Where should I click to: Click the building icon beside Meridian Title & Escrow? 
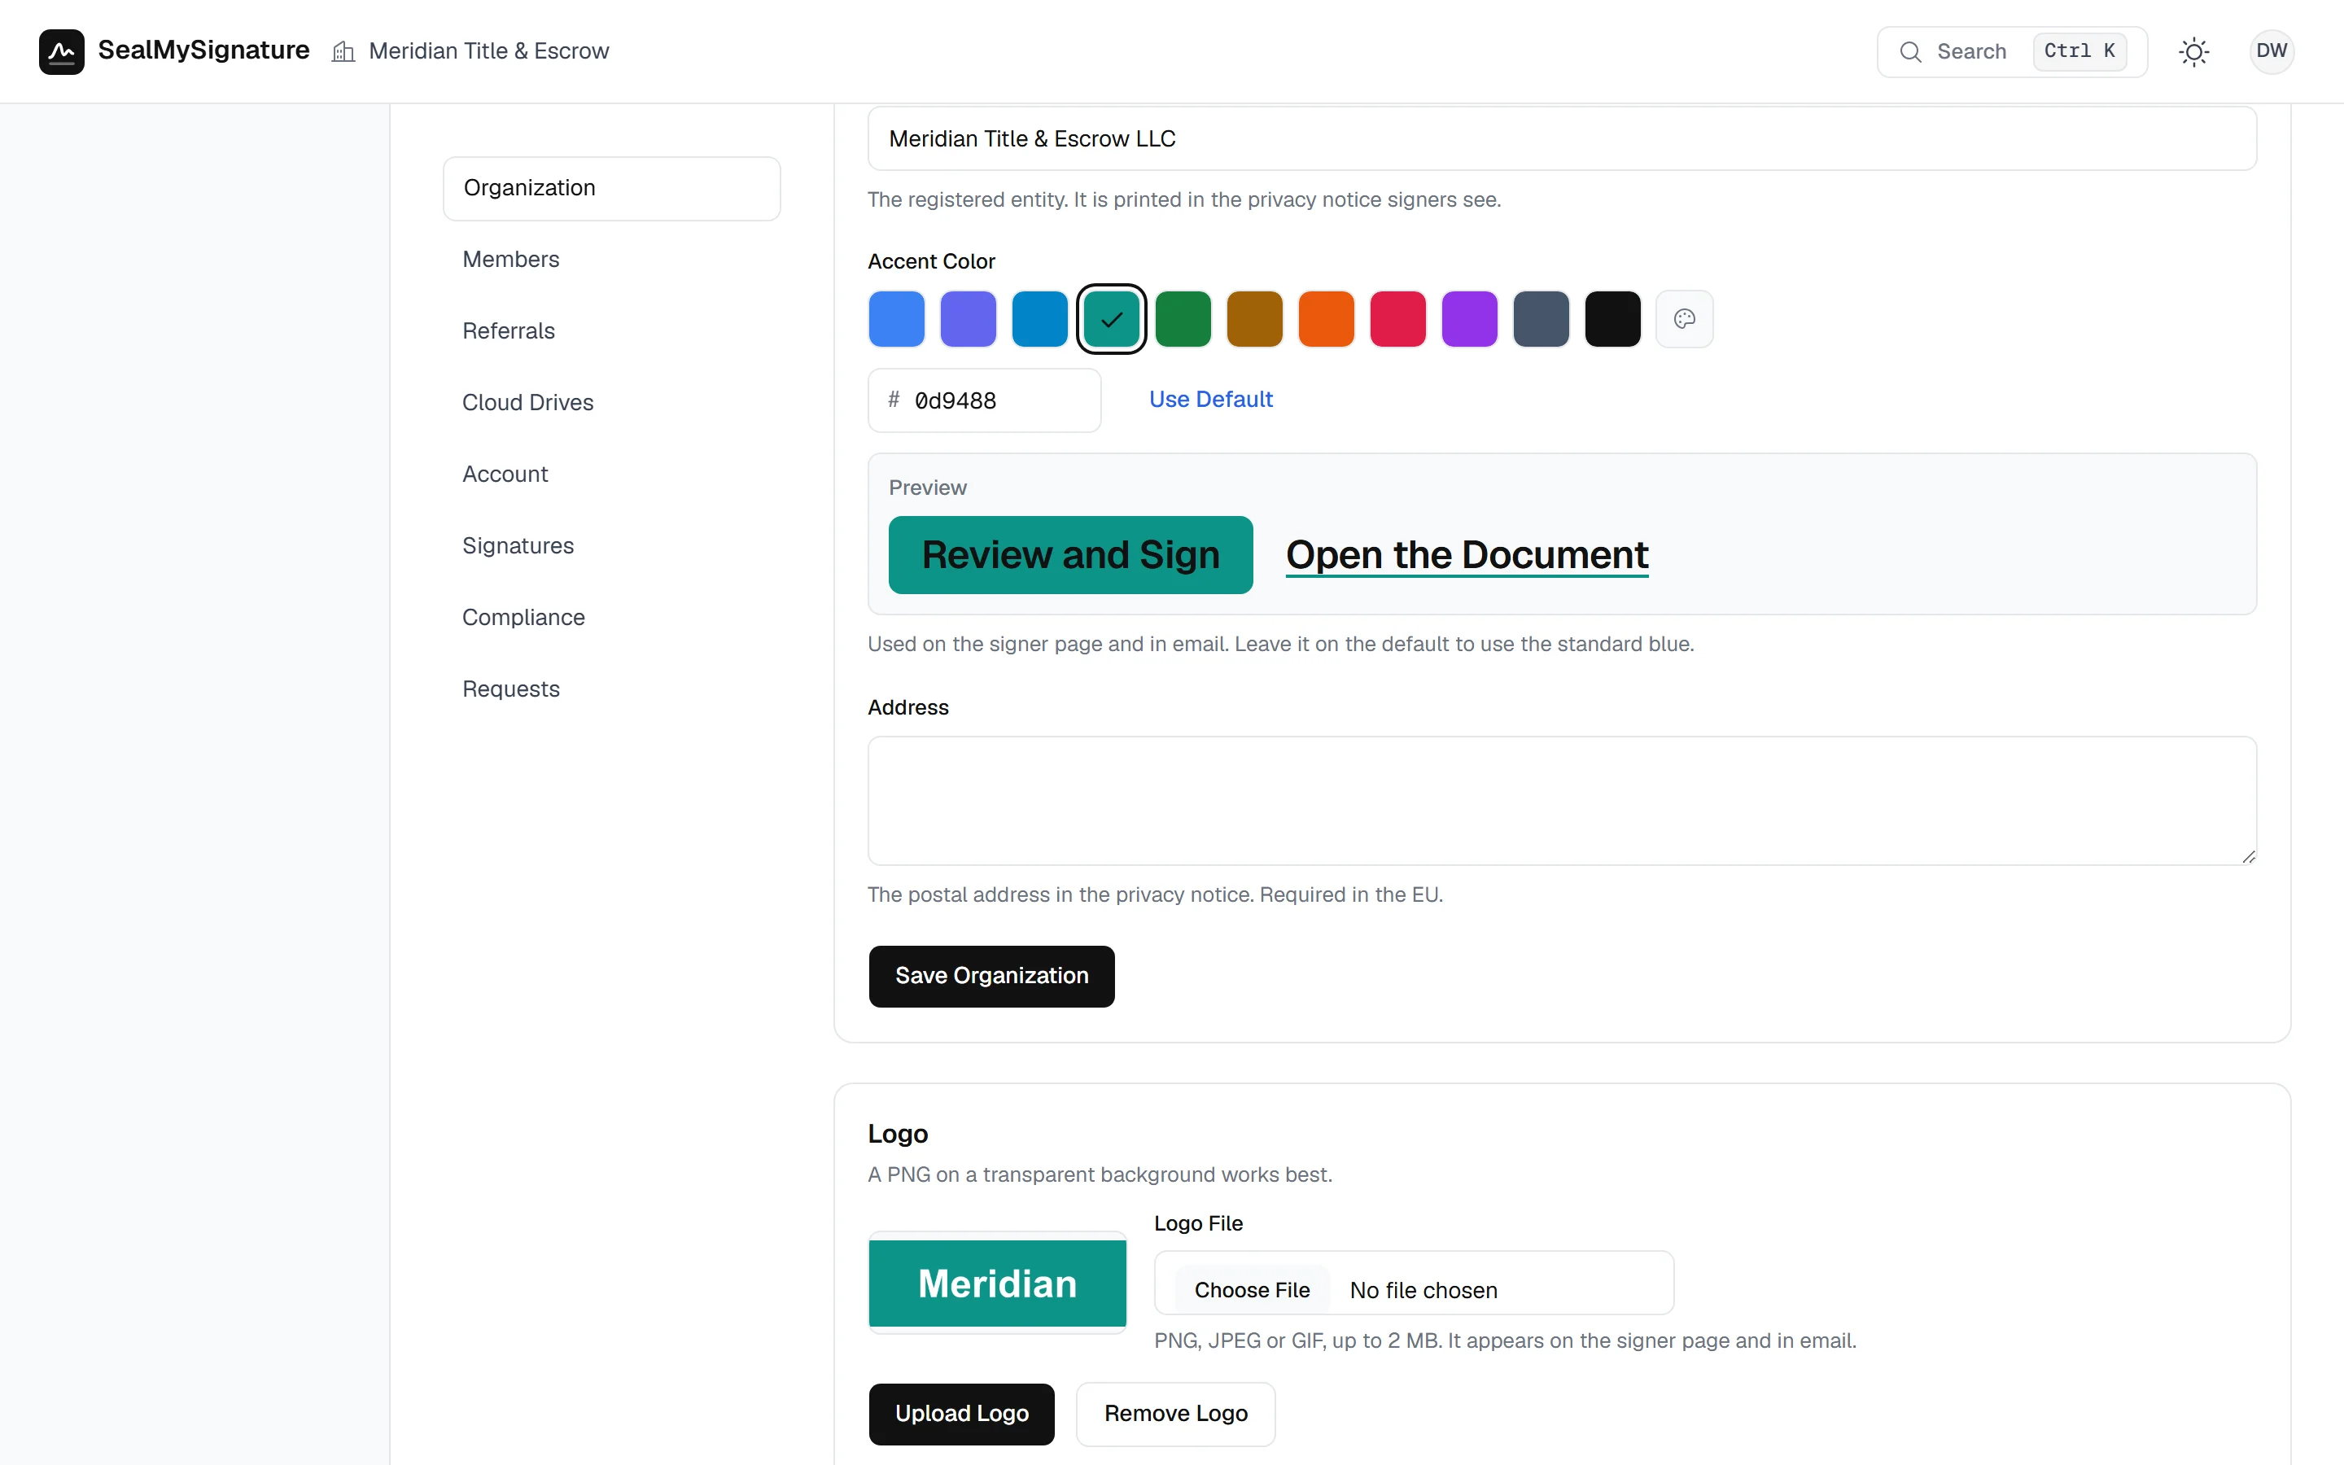pyautogui.click(x=343, y=51)
